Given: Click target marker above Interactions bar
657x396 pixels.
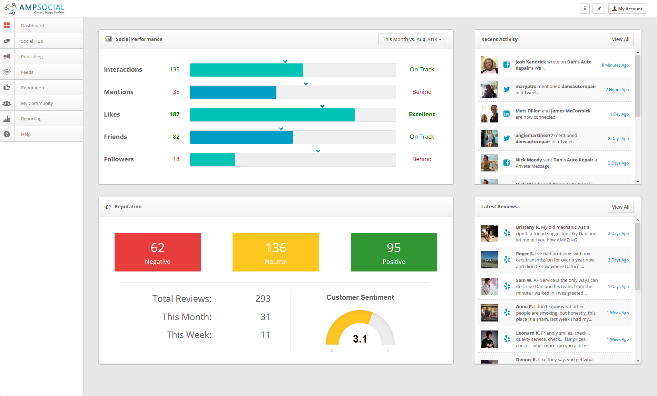Looking at the screenshot, I should pyautogui.click(x=285, y=61).
